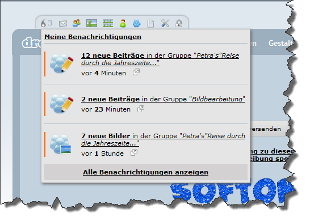The height and width of the screenshot is (222, 310).
Task: Click the text vor 23 Minuten
Action: pos(106,109)
